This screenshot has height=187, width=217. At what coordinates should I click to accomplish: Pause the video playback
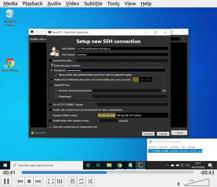[x=7, y=181]
